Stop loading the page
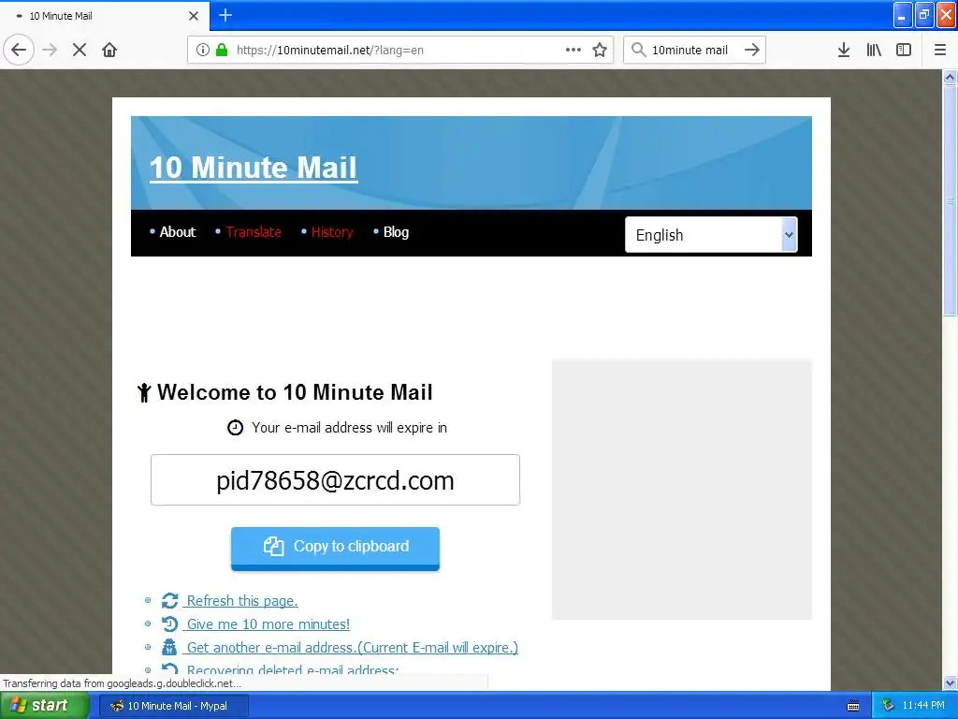 click(80, 50)
